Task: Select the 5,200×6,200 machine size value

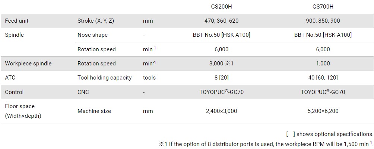Action: pyautogui.click(x=323, y=111)
